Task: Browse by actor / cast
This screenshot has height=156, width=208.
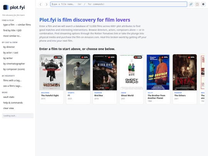Action: click(11, 53)
